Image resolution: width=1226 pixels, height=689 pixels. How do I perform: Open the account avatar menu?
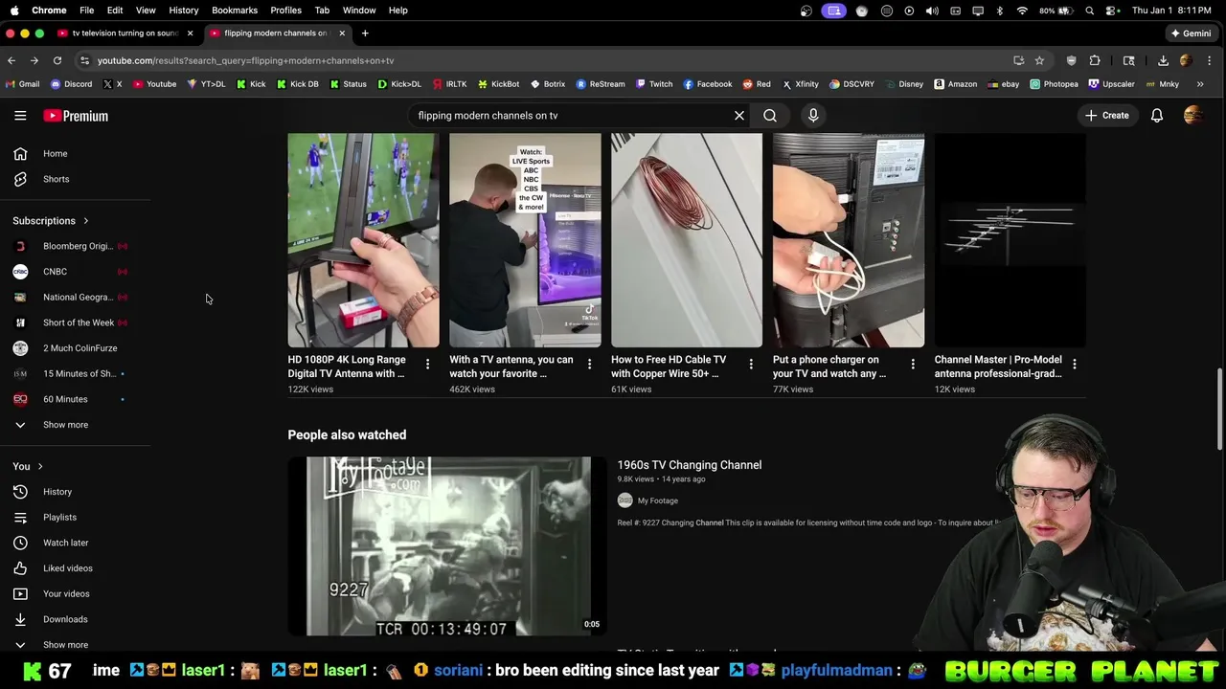(1193, 116)
